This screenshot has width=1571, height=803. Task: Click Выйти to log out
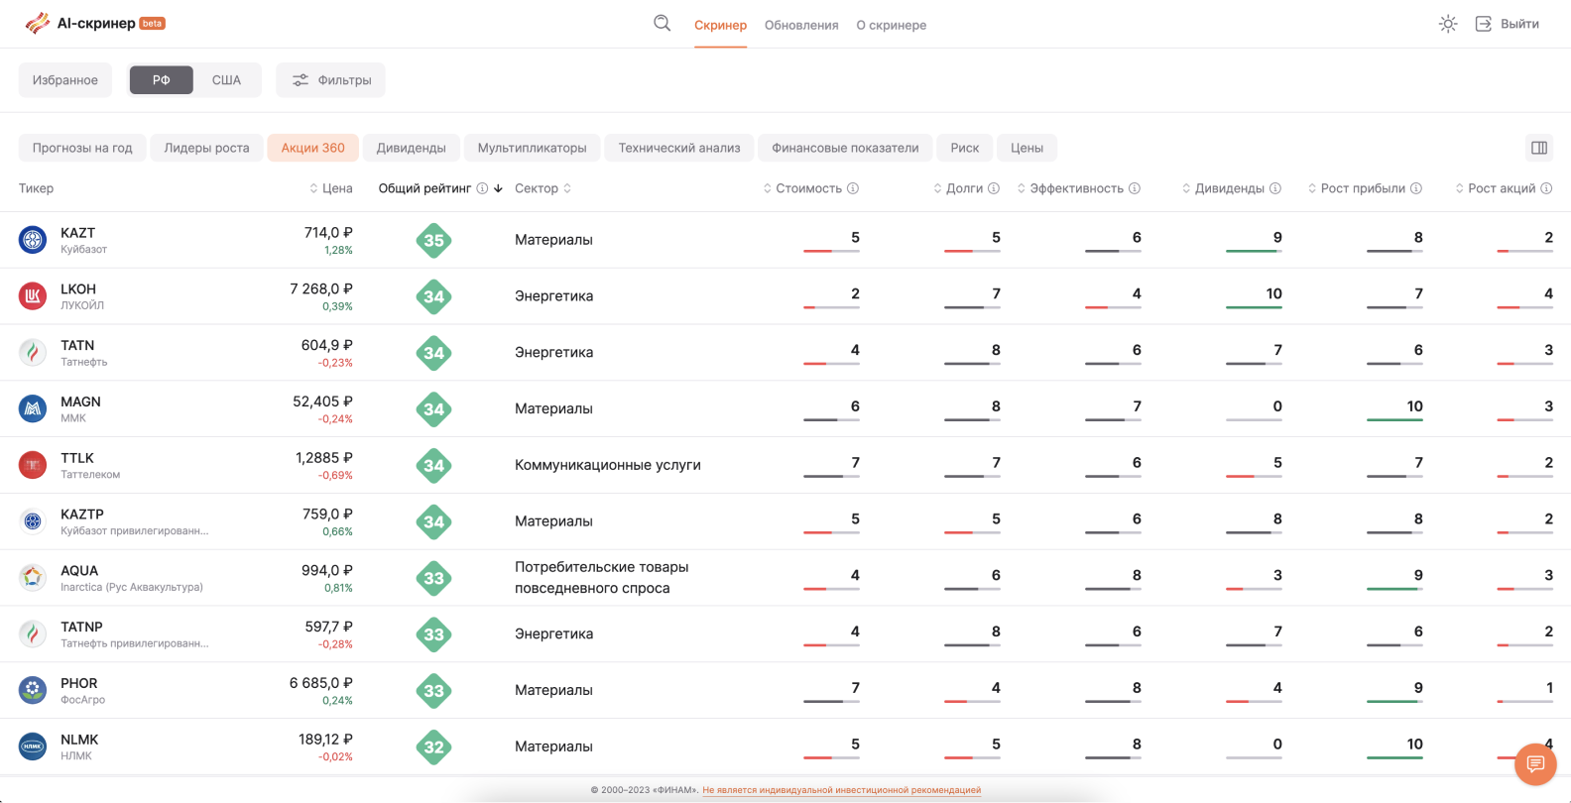click(1508, 24)
